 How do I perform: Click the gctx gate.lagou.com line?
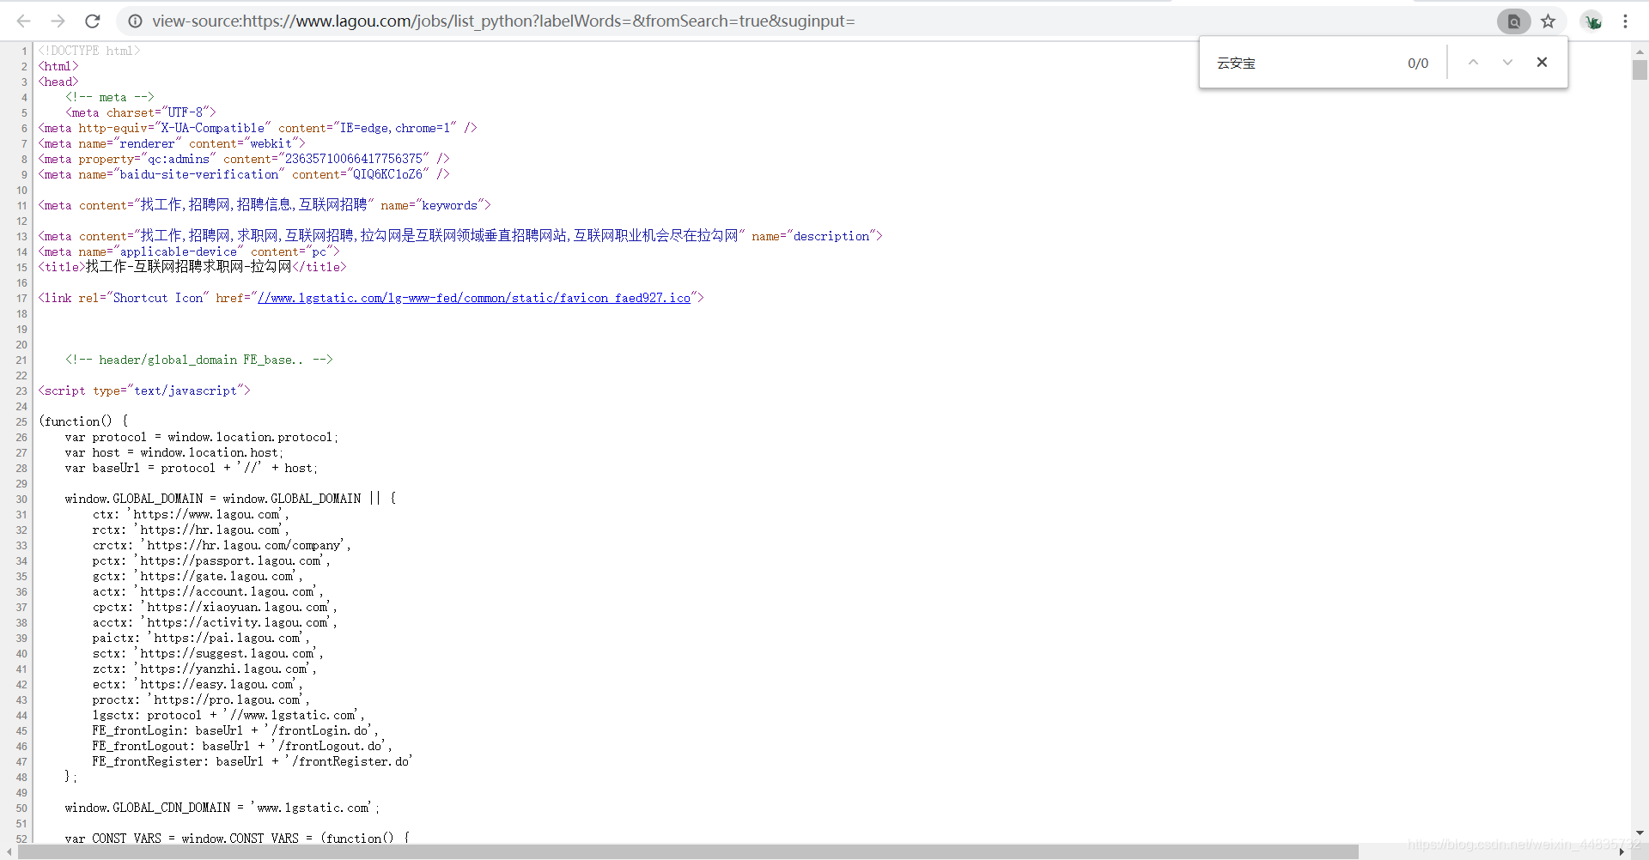click(x=198, y=576)
